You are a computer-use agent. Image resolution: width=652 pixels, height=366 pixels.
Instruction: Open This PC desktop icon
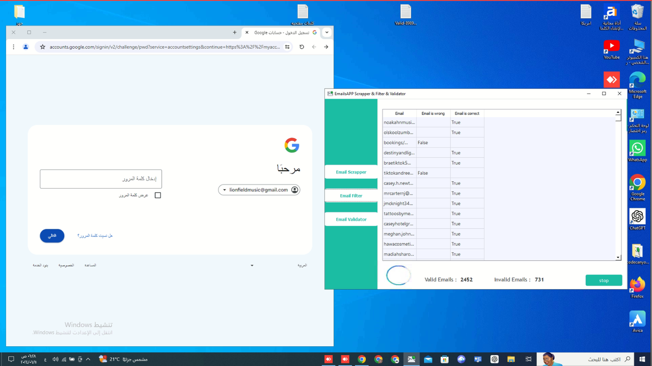coord(638,52)
